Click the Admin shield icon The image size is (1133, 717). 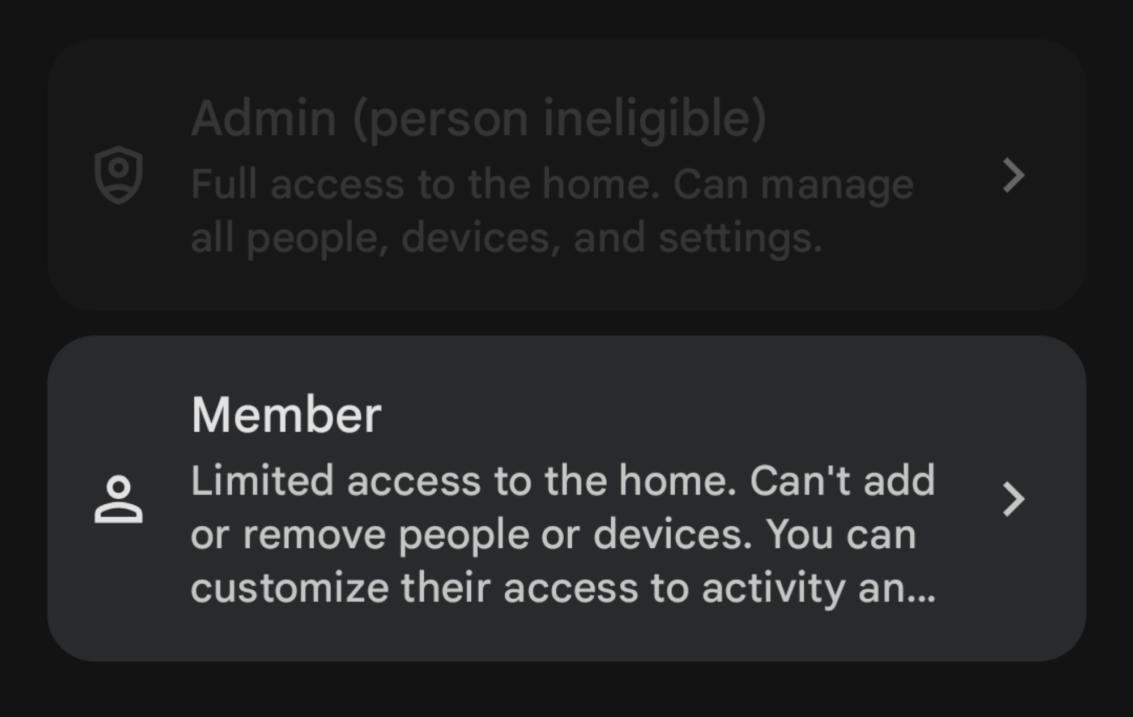tap(118, 175)
